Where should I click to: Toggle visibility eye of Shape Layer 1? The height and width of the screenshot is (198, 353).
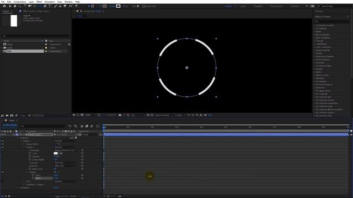pos(2,134)
